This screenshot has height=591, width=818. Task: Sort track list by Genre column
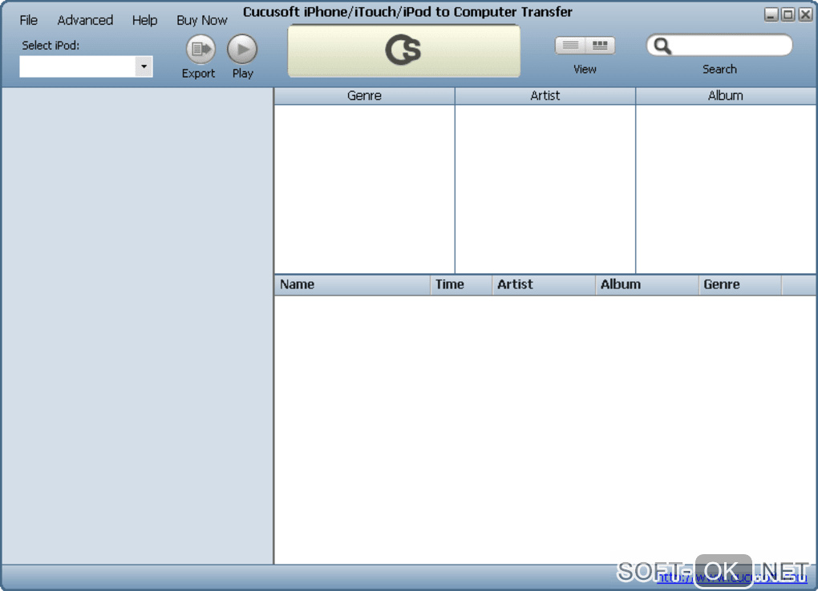[739, 284]
